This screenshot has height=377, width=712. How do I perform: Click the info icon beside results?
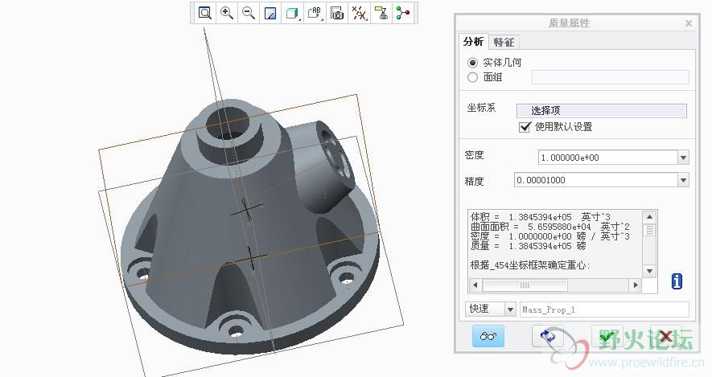(677, 281)
